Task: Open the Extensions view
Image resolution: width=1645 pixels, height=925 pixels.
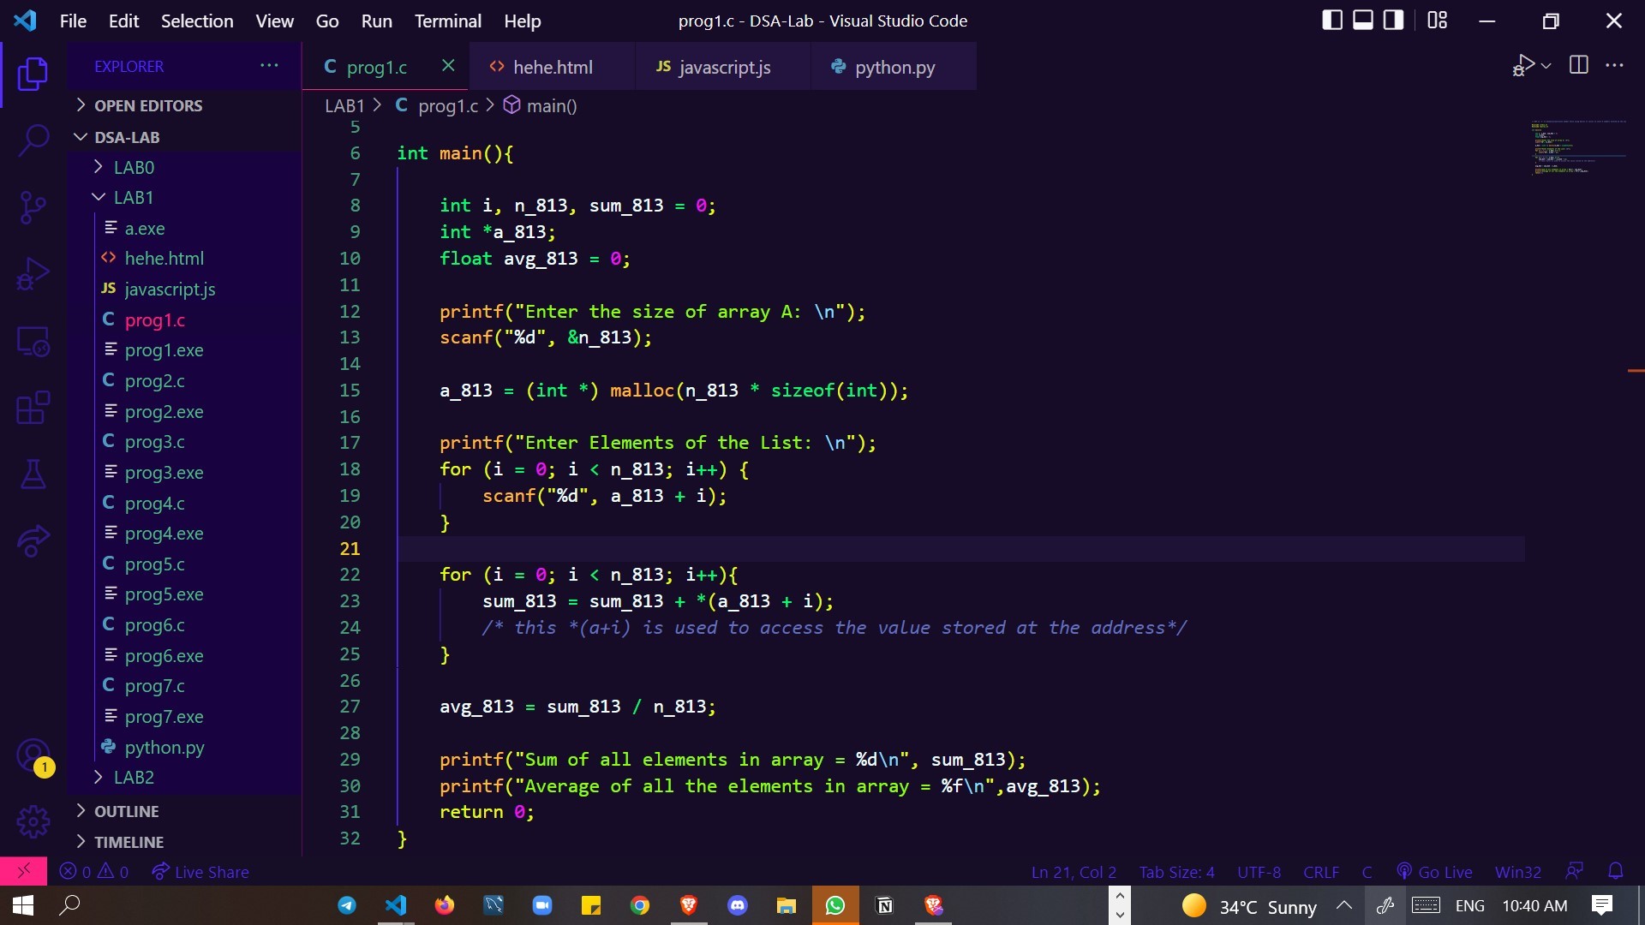Action: click(33, 408)
